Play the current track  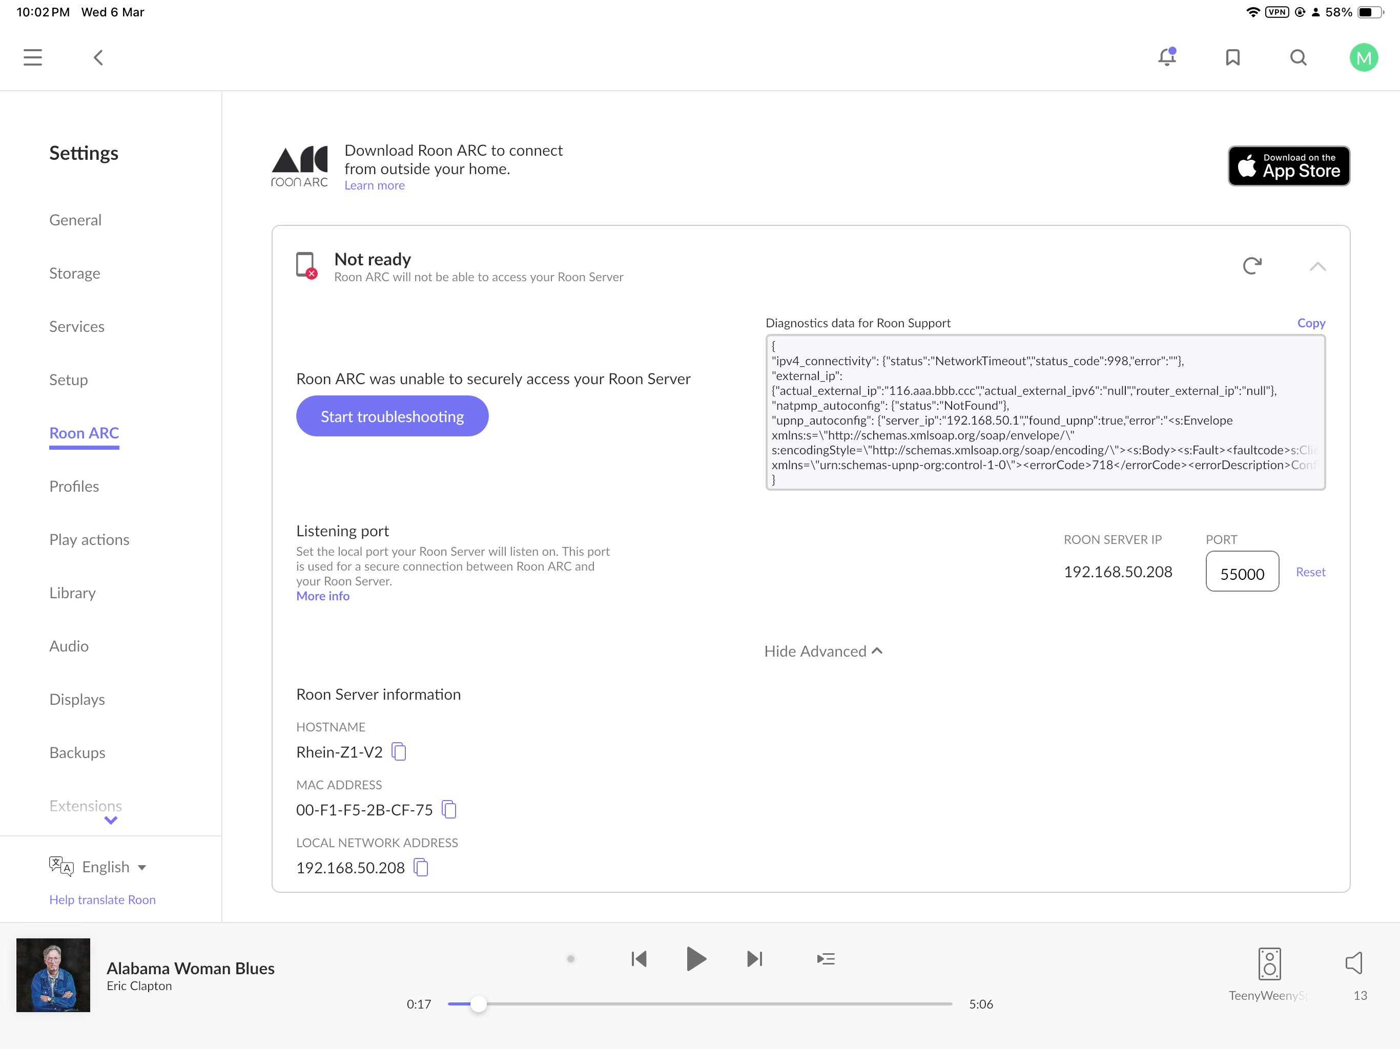696,958
